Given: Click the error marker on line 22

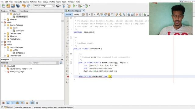Looking at the screenshot, I should coord(68,77).
